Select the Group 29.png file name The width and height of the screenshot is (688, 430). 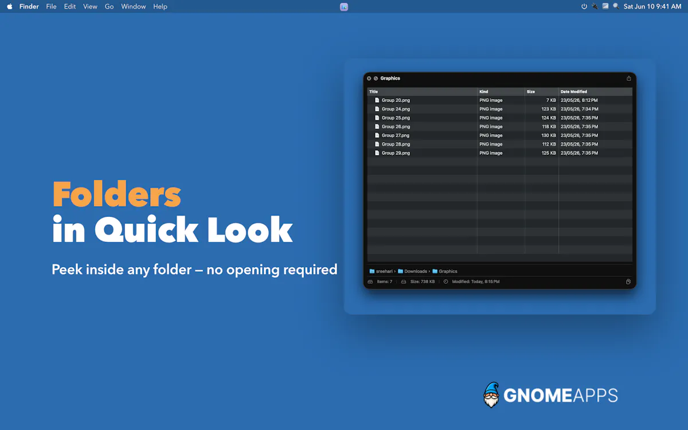click(396, 153)
